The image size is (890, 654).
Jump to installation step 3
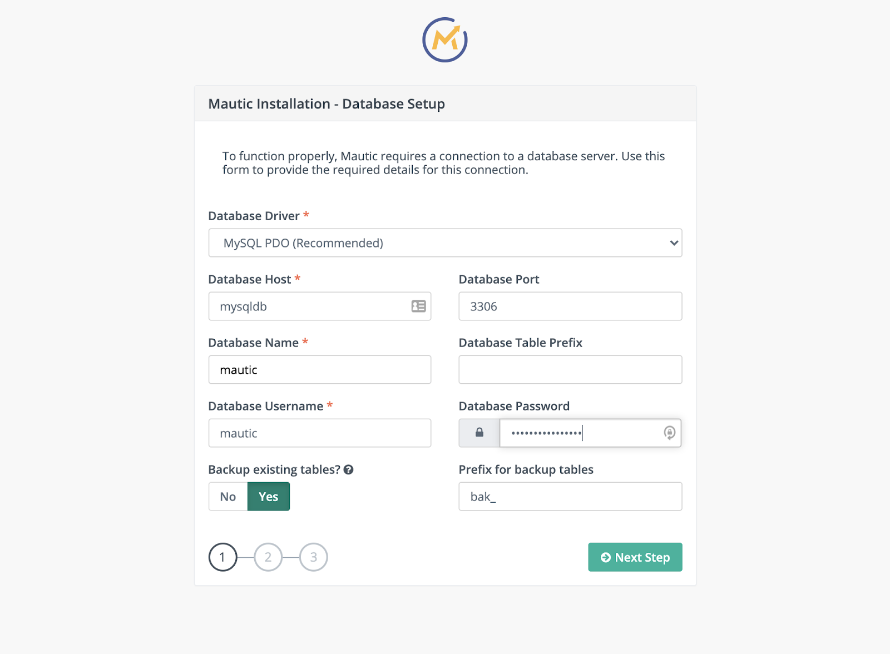pos(314,557)
